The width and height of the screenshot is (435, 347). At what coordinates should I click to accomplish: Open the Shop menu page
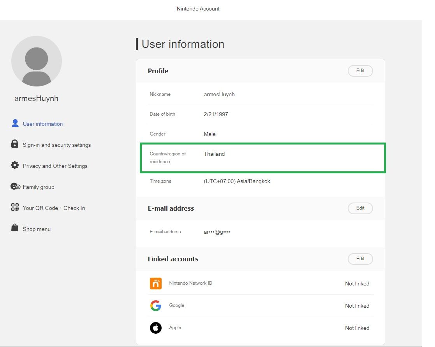tap(37, 229)
